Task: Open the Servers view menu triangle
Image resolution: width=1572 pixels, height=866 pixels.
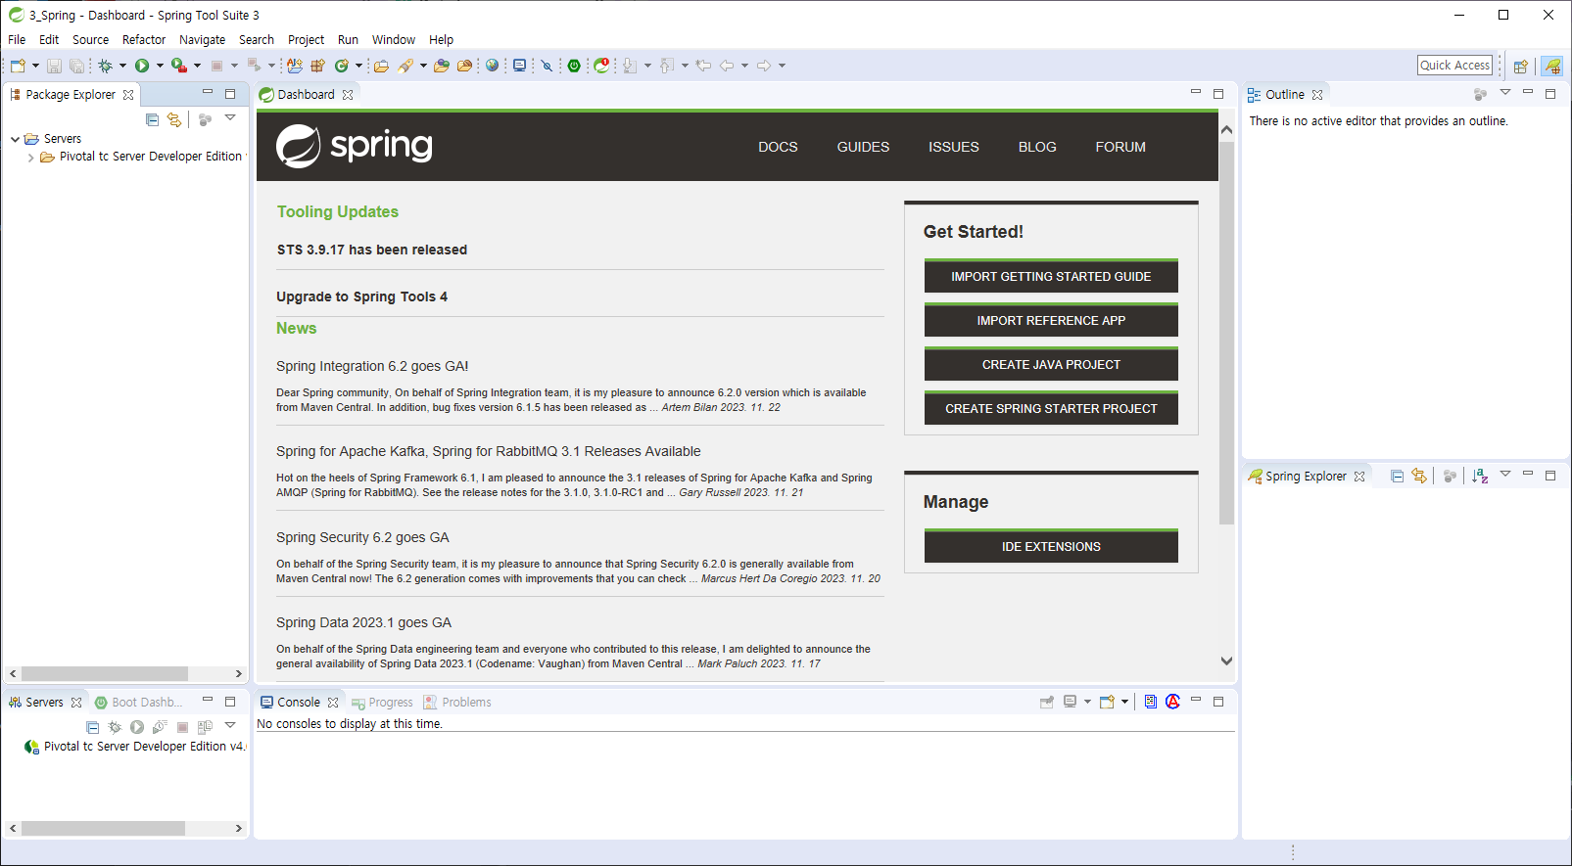Action: (230, 726)
